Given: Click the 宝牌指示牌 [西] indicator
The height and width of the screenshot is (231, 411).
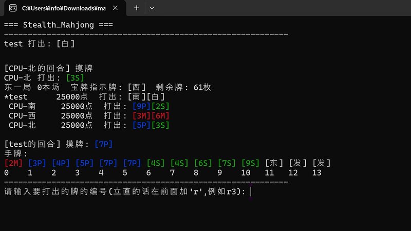Looking at the screenshot, I should [x=108, y=87].
